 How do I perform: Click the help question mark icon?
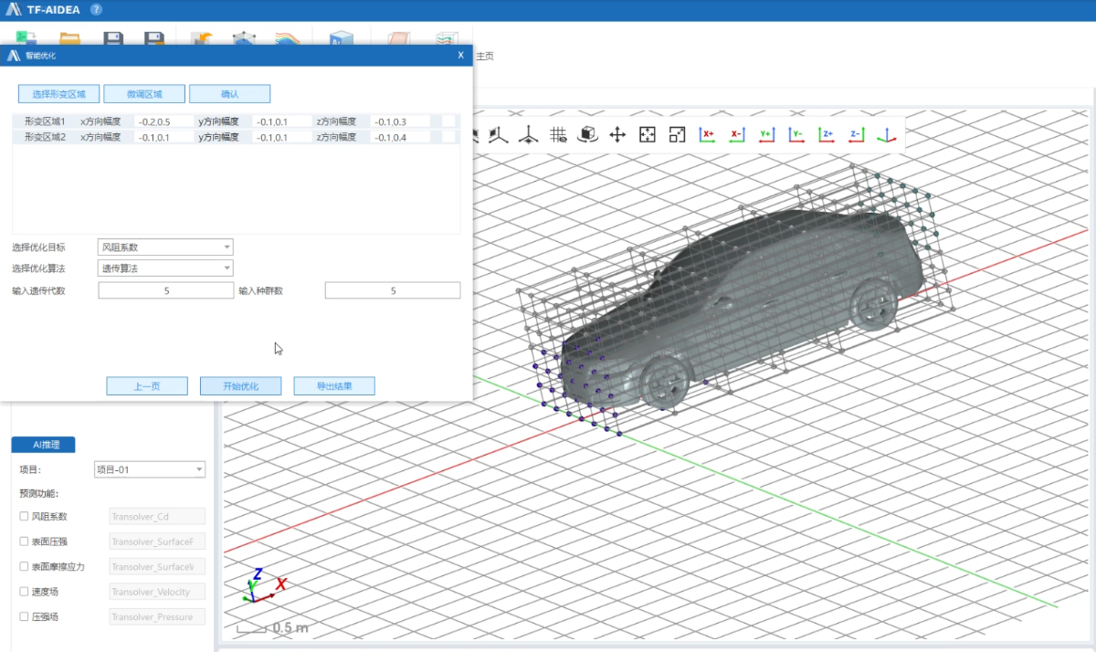tap(97, 9)
